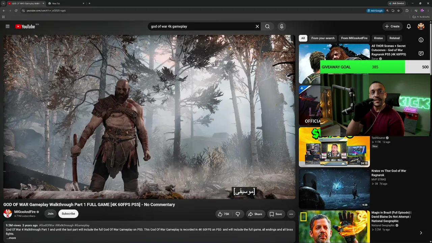Open Kratos vs Thor video title

389,173
